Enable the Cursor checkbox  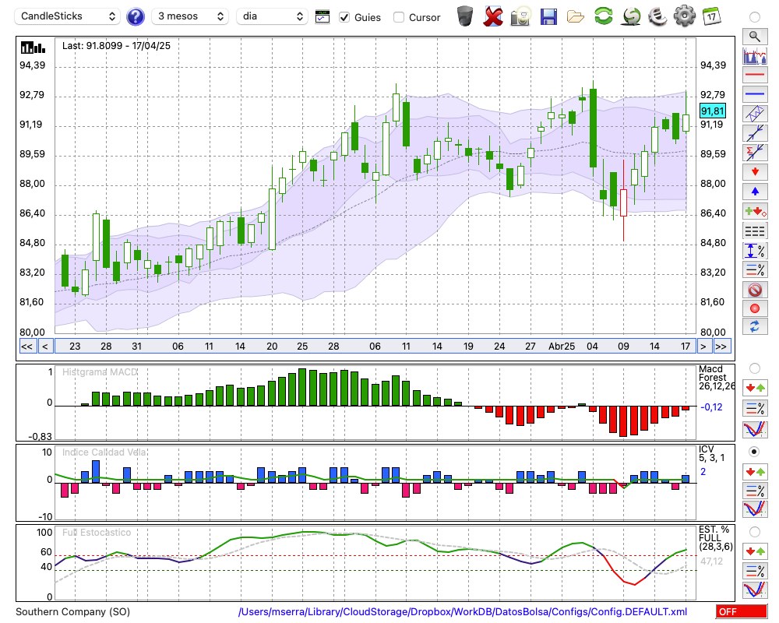(398, 17)
